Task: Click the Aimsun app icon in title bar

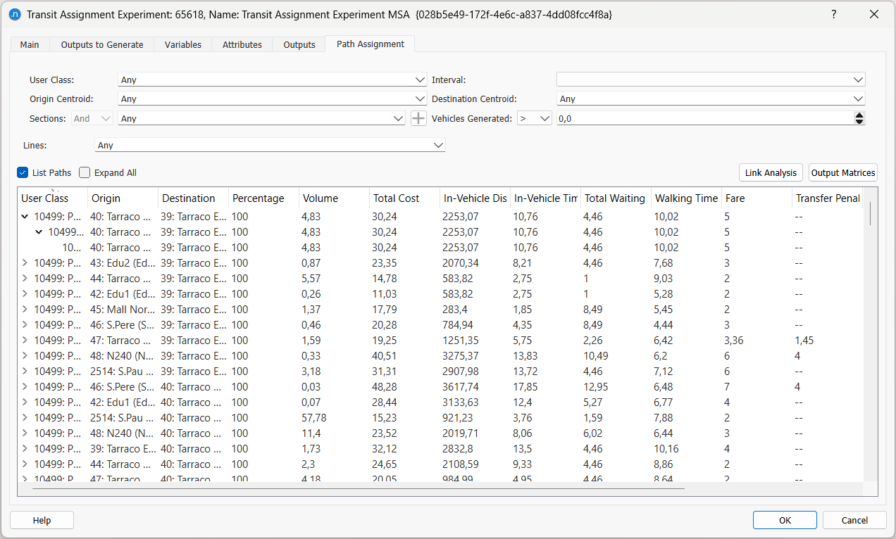Action: 14,14
